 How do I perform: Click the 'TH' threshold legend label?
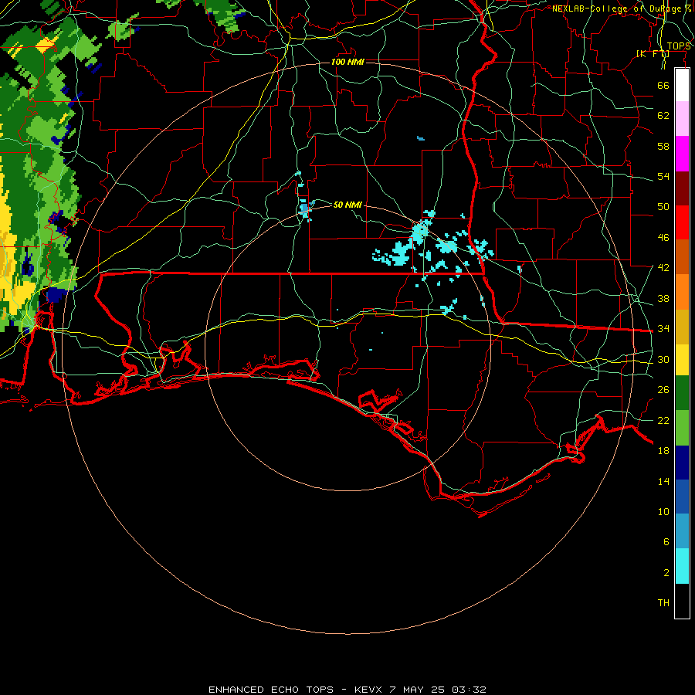point(663,603)
